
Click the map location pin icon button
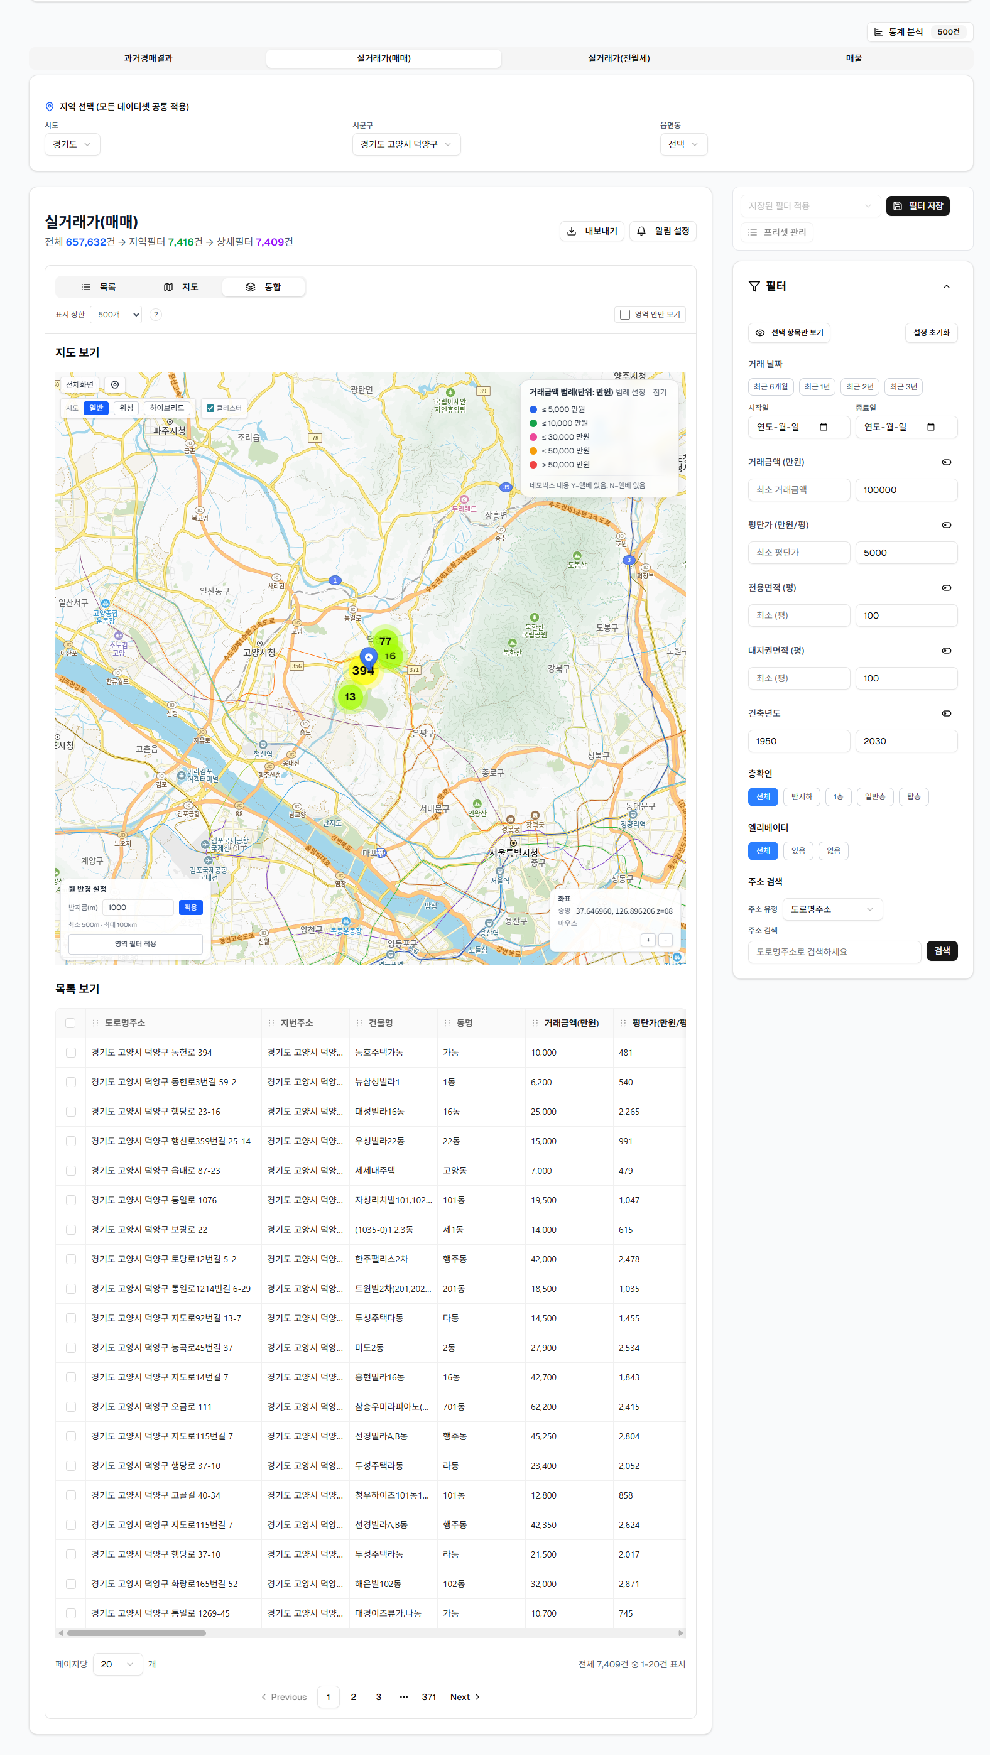click(x=115, y=385)
